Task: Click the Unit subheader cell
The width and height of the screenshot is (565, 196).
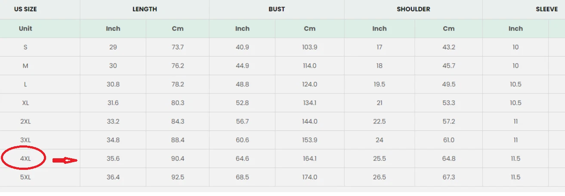Action: click(x=25, y=28)
